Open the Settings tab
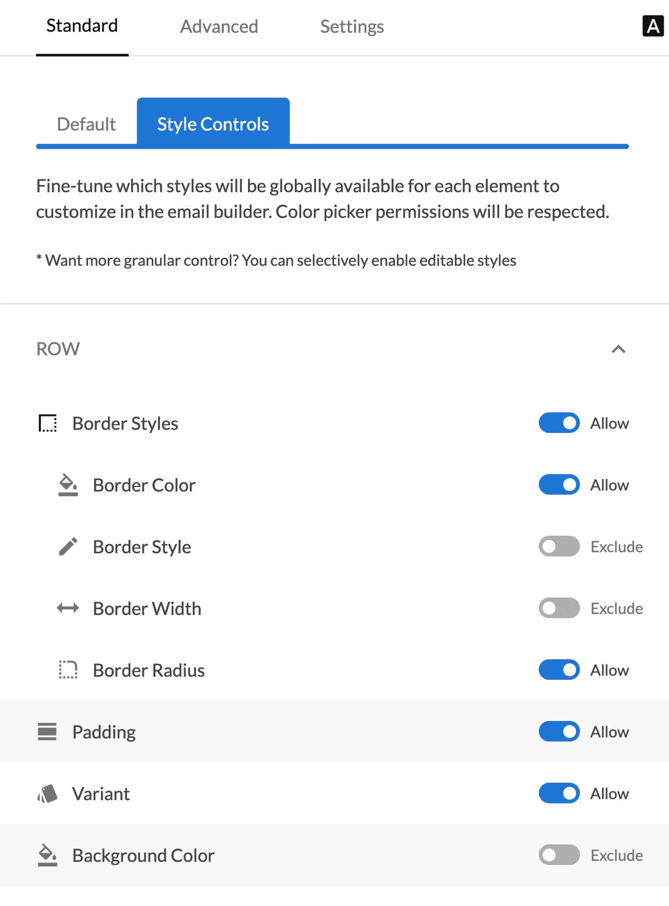The width and height of the screenshot is (669, 906). pyautogui.click(x=352, y=27)
